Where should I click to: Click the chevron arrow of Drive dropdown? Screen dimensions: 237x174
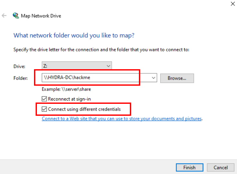[x=108, y=66]
